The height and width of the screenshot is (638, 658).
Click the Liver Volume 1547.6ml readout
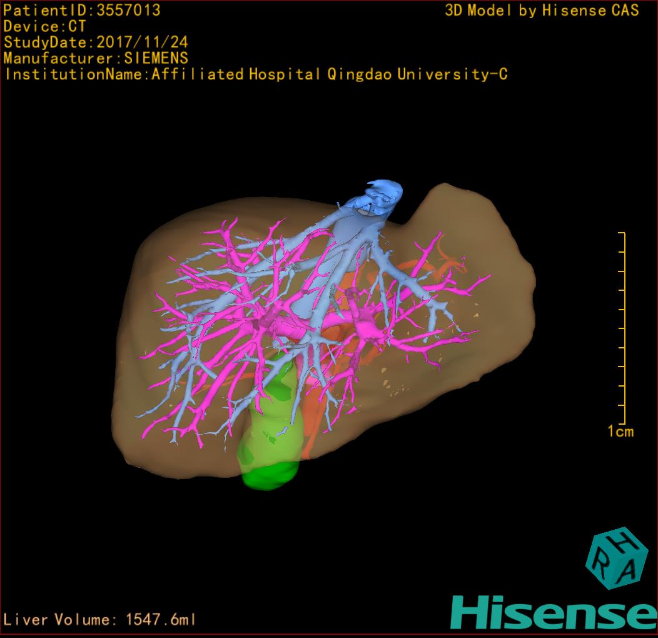coord(100,620)
